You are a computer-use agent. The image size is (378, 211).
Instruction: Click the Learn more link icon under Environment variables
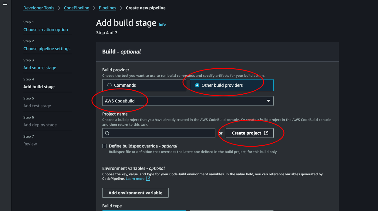click(x=136, y=179)
